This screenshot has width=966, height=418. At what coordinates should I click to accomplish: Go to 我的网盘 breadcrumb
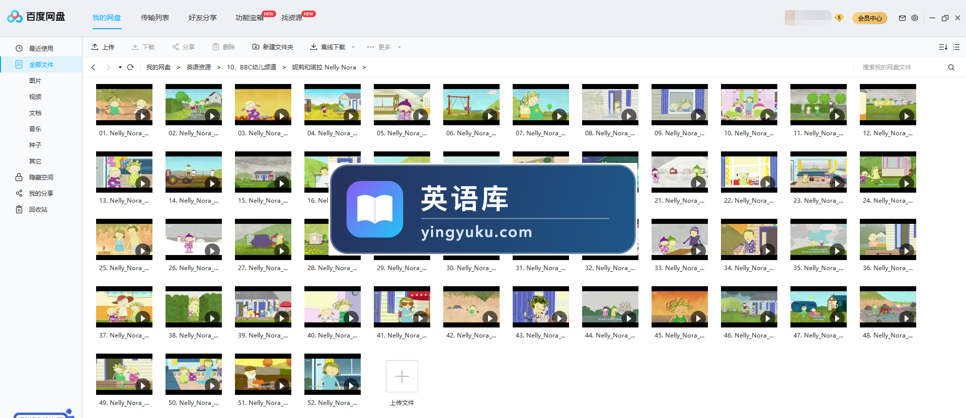tap(158, 67)
